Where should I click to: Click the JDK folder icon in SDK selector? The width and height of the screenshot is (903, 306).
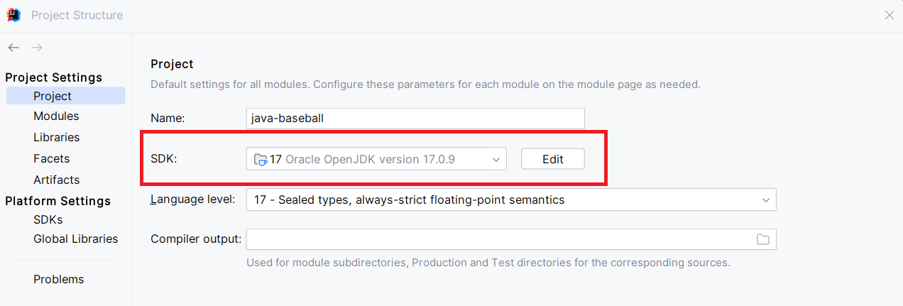(260, 159)
